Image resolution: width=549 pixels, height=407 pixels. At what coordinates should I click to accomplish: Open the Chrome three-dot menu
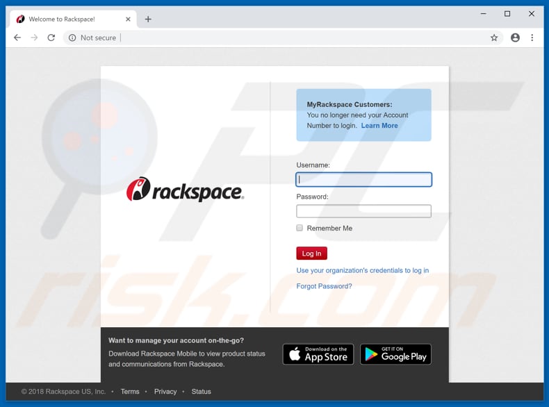(x=532, y=38)
